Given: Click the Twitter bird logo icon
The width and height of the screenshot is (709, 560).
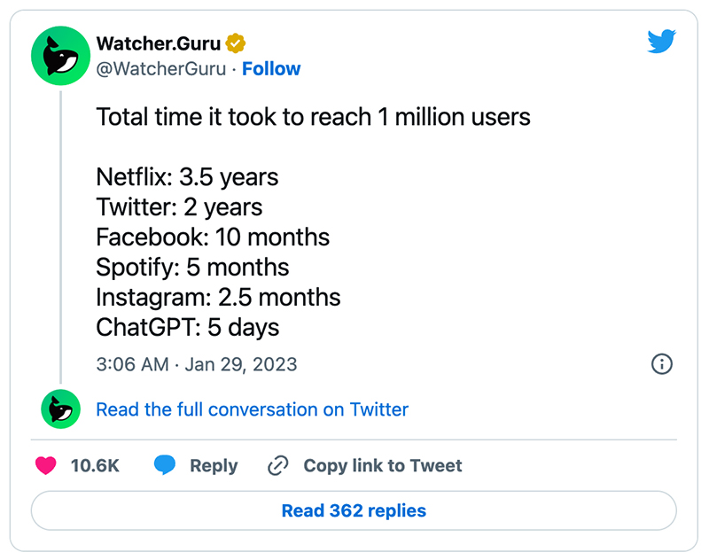Looking at the screenshot, I should (x=661, y=41).
